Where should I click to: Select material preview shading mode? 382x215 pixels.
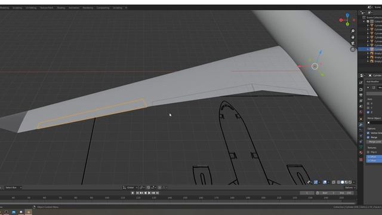(346, 182)
